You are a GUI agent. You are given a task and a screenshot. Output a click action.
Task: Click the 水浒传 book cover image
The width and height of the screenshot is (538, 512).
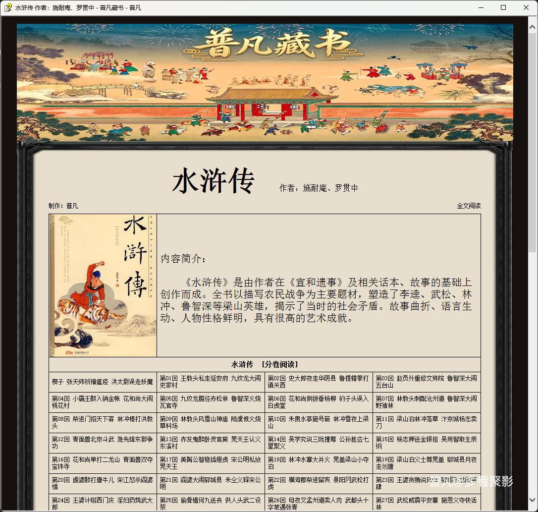[x=103, y=285]
